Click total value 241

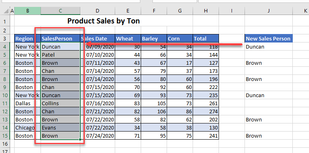coord(206,136)
